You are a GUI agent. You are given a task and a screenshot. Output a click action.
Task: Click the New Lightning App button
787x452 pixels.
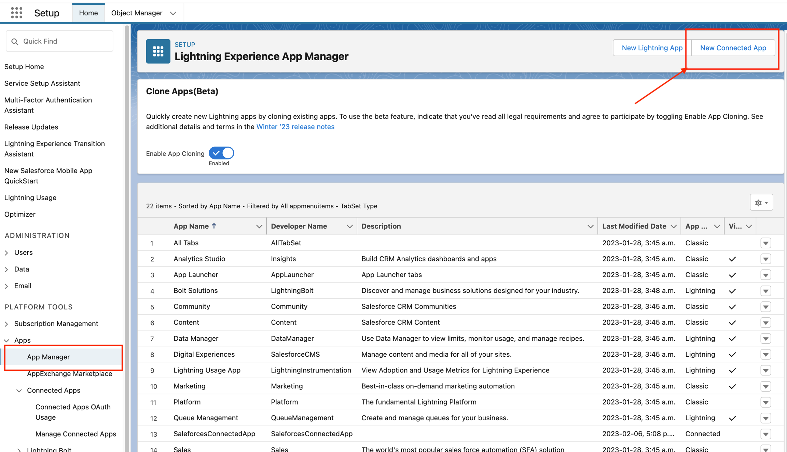coord(652,48)
